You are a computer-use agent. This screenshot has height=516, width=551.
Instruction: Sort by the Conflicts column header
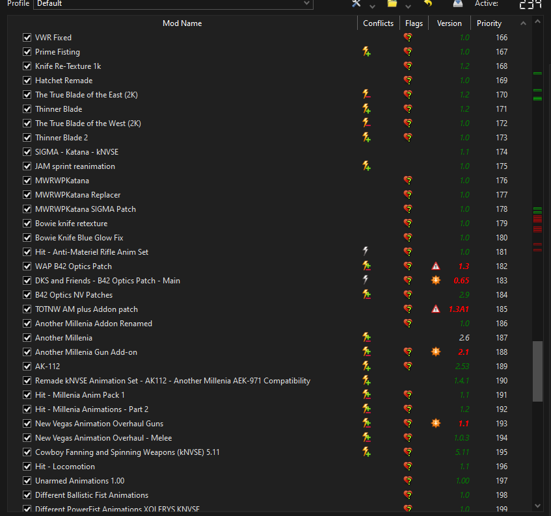[379, 23]
